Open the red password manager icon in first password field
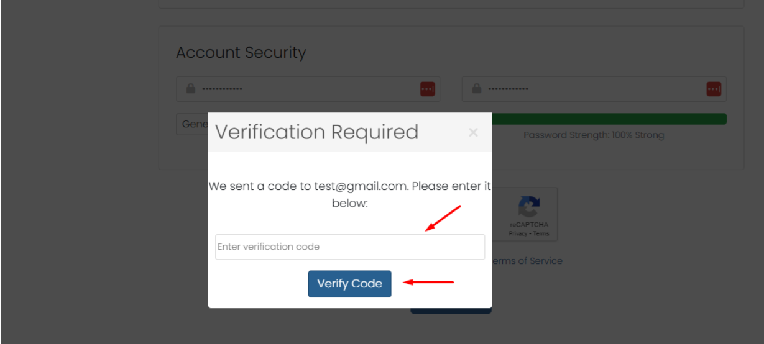This screenshot has height=344, width=764. pyautogui.click(x=427, y=89)
